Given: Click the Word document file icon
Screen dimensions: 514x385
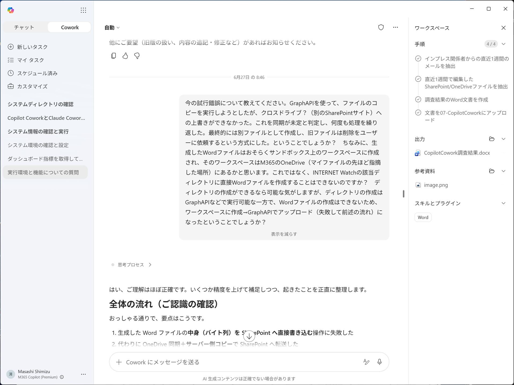Looking at the screenshot, I should 417,153.
